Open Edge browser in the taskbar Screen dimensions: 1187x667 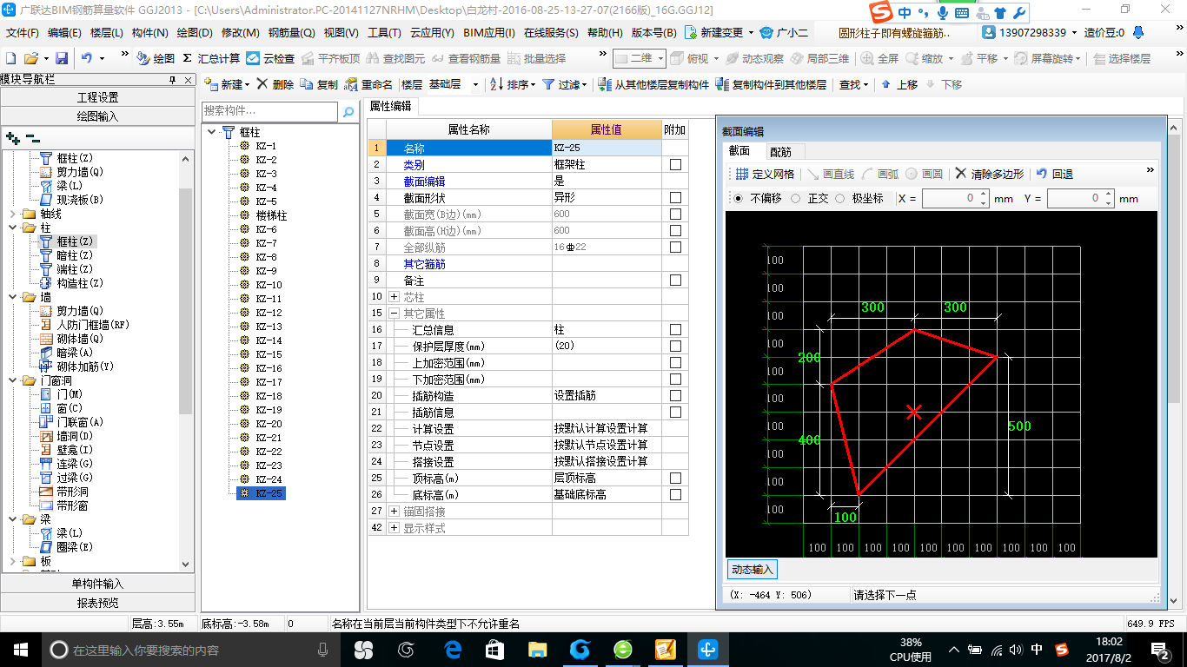[453, 649]
